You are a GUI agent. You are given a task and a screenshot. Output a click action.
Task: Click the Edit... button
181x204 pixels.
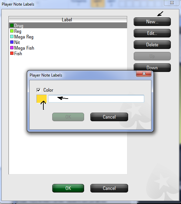152,33
